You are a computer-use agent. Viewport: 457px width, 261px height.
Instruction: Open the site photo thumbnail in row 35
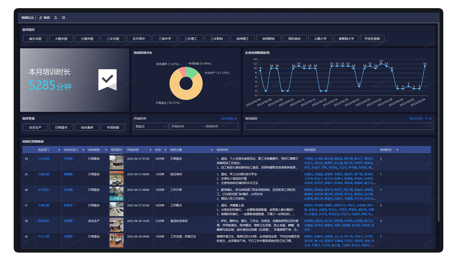point(116,178)
